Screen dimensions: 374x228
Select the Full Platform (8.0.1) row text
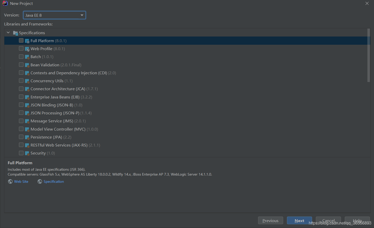pyautogui.click(x=49, y=41)
